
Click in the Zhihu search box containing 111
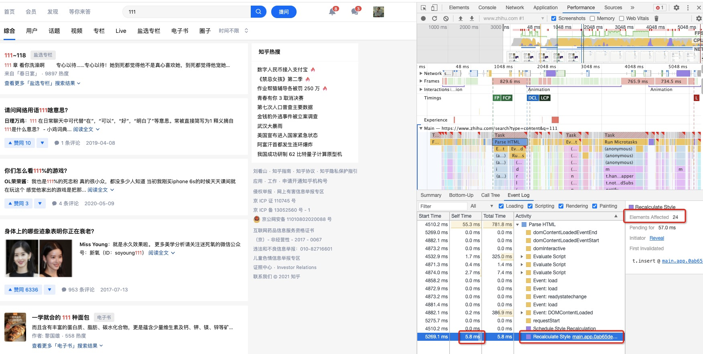coord(187,12)
